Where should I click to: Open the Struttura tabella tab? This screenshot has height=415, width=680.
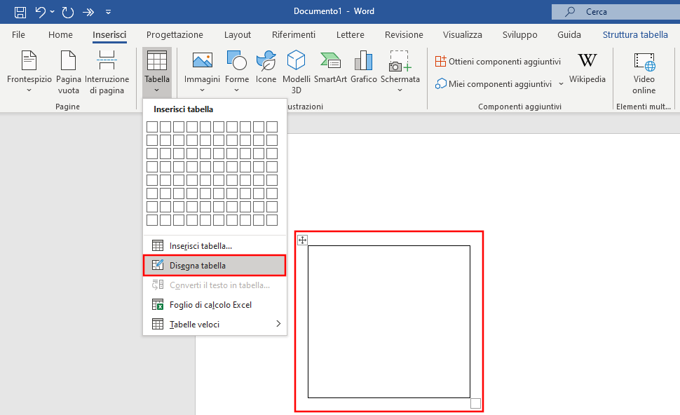point(635,34)
